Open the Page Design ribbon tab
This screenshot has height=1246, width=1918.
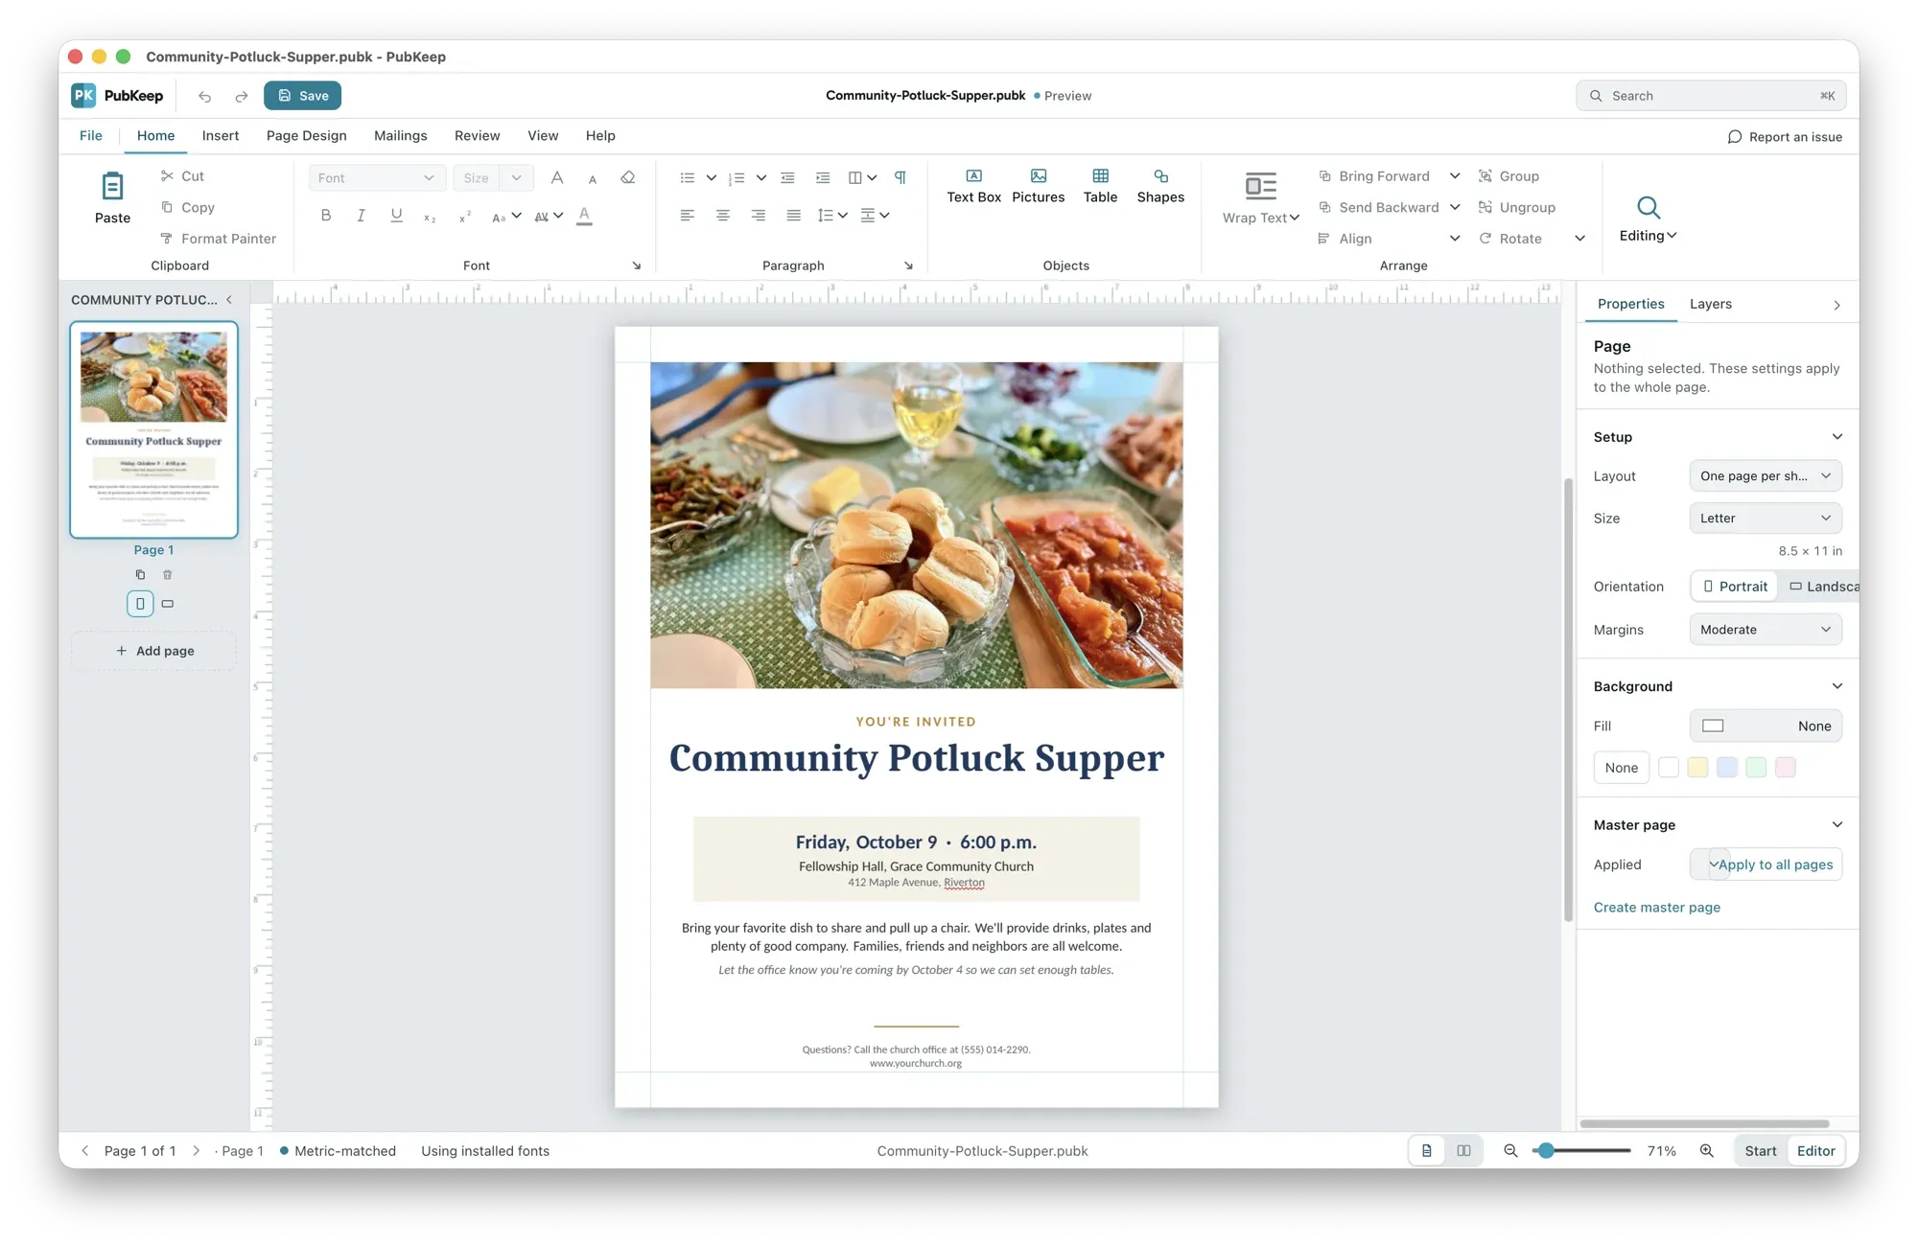click(306, 136)
